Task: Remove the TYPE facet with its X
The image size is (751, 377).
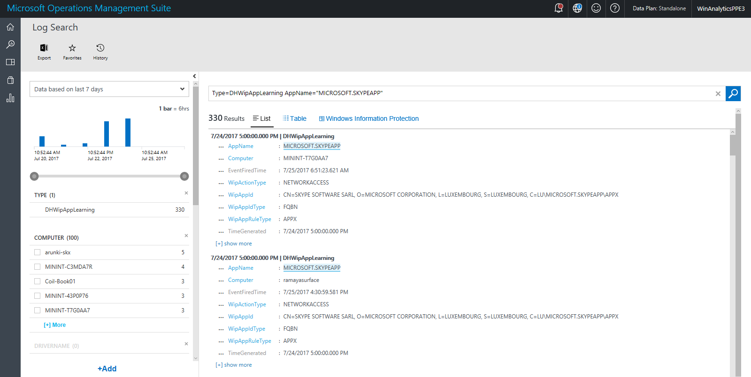Action: (x=186, y=193)
